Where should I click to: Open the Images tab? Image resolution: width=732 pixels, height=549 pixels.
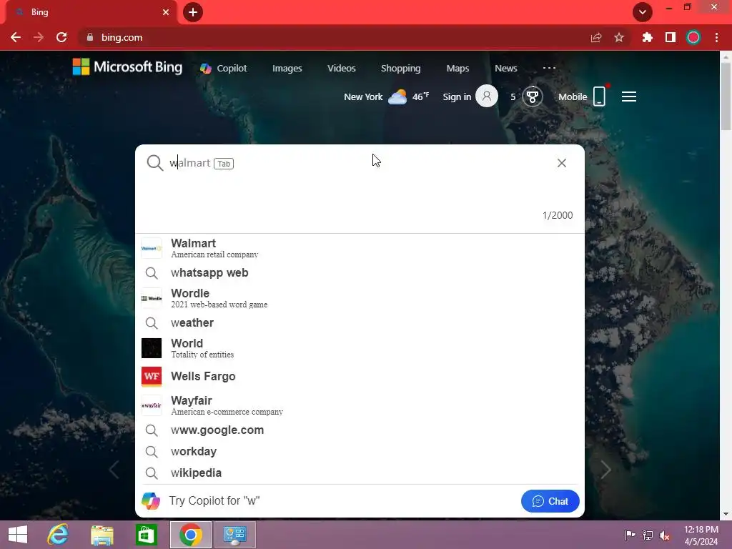pyautogui.click(x=287, y=68)
